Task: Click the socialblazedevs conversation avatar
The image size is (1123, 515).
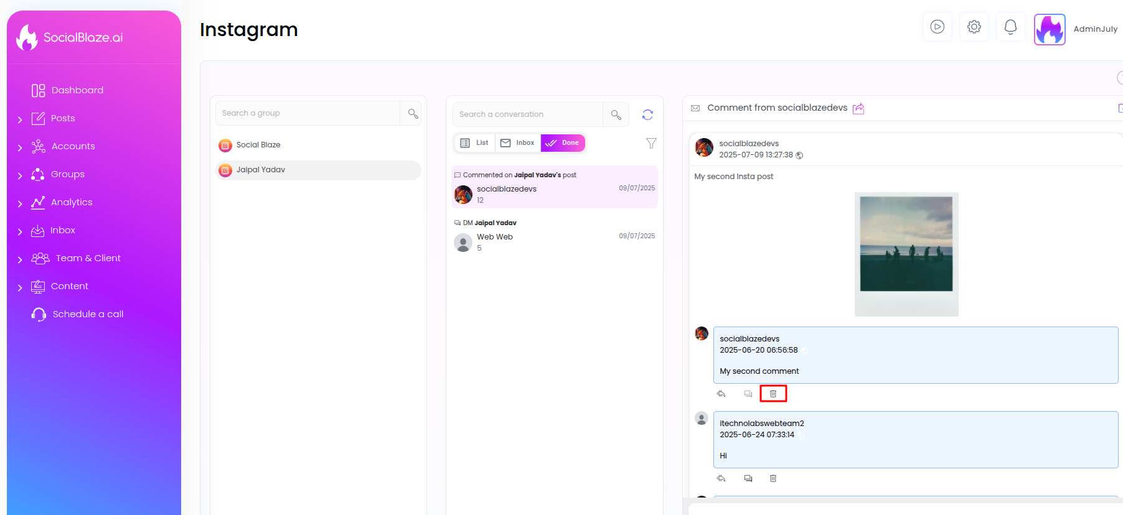Action: point(463,195)
